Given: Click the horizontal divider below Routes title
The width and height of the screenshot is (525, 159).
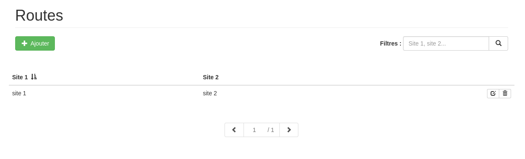Looking at the screenshot, I should [x=262, y=27].
